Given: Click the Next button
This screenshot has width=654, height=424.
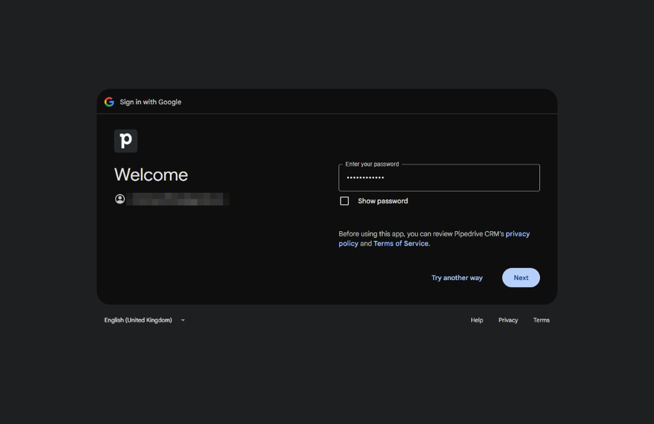Looking at the screenshot, I should point(521,278).
